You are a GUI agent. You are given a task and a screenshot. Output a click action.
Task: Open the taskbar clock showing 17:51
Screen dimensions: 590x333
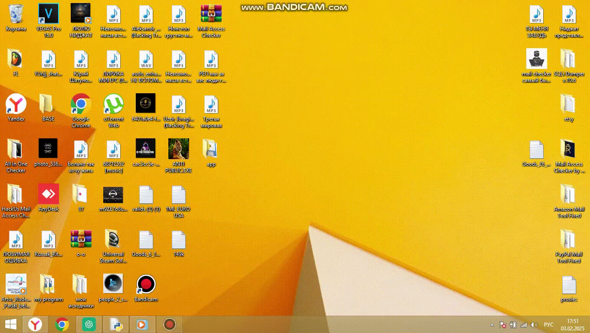pos(573,324)
